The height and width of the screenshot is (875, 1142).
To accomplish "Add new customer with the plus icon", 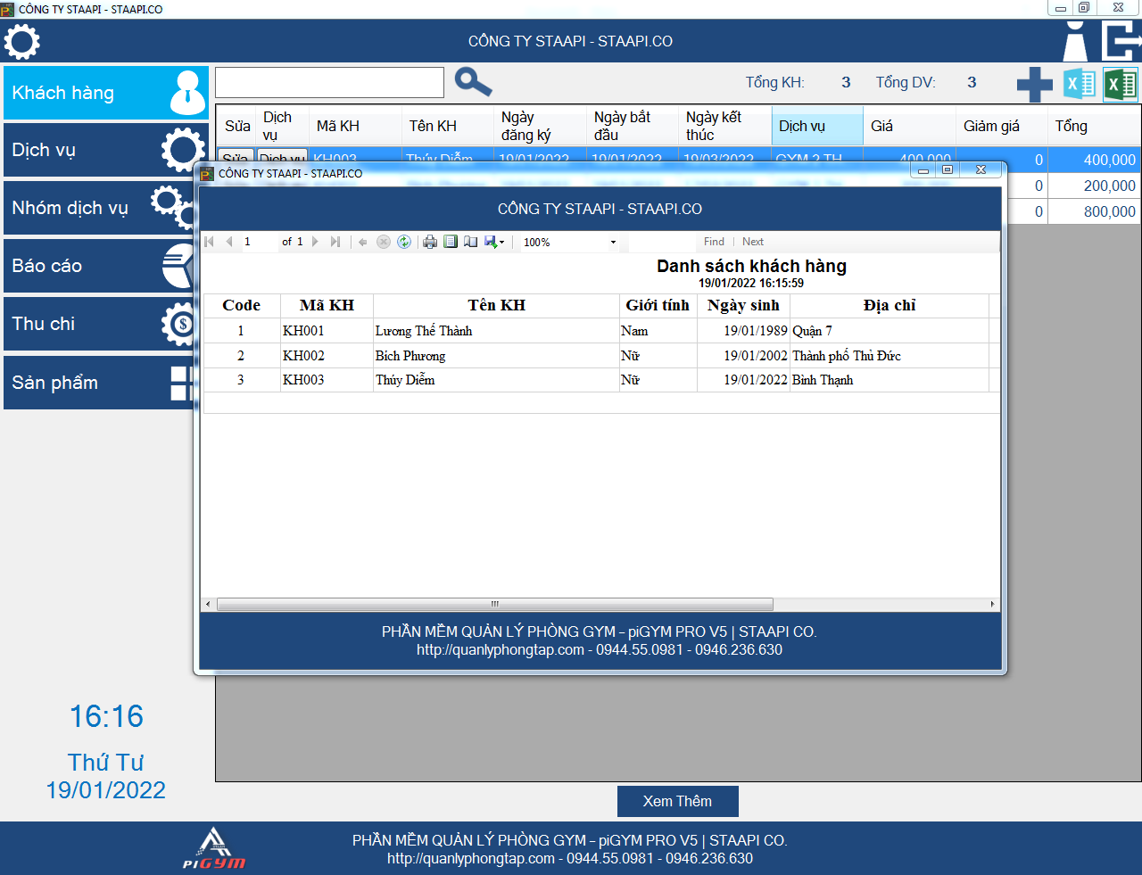I will tap(1034, 85).
